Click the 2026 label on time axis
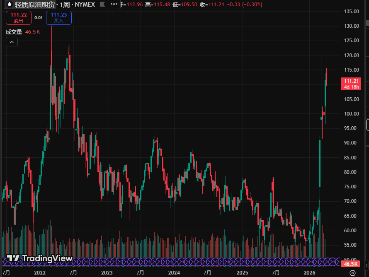Screen dimensions: 369x277 309,273
